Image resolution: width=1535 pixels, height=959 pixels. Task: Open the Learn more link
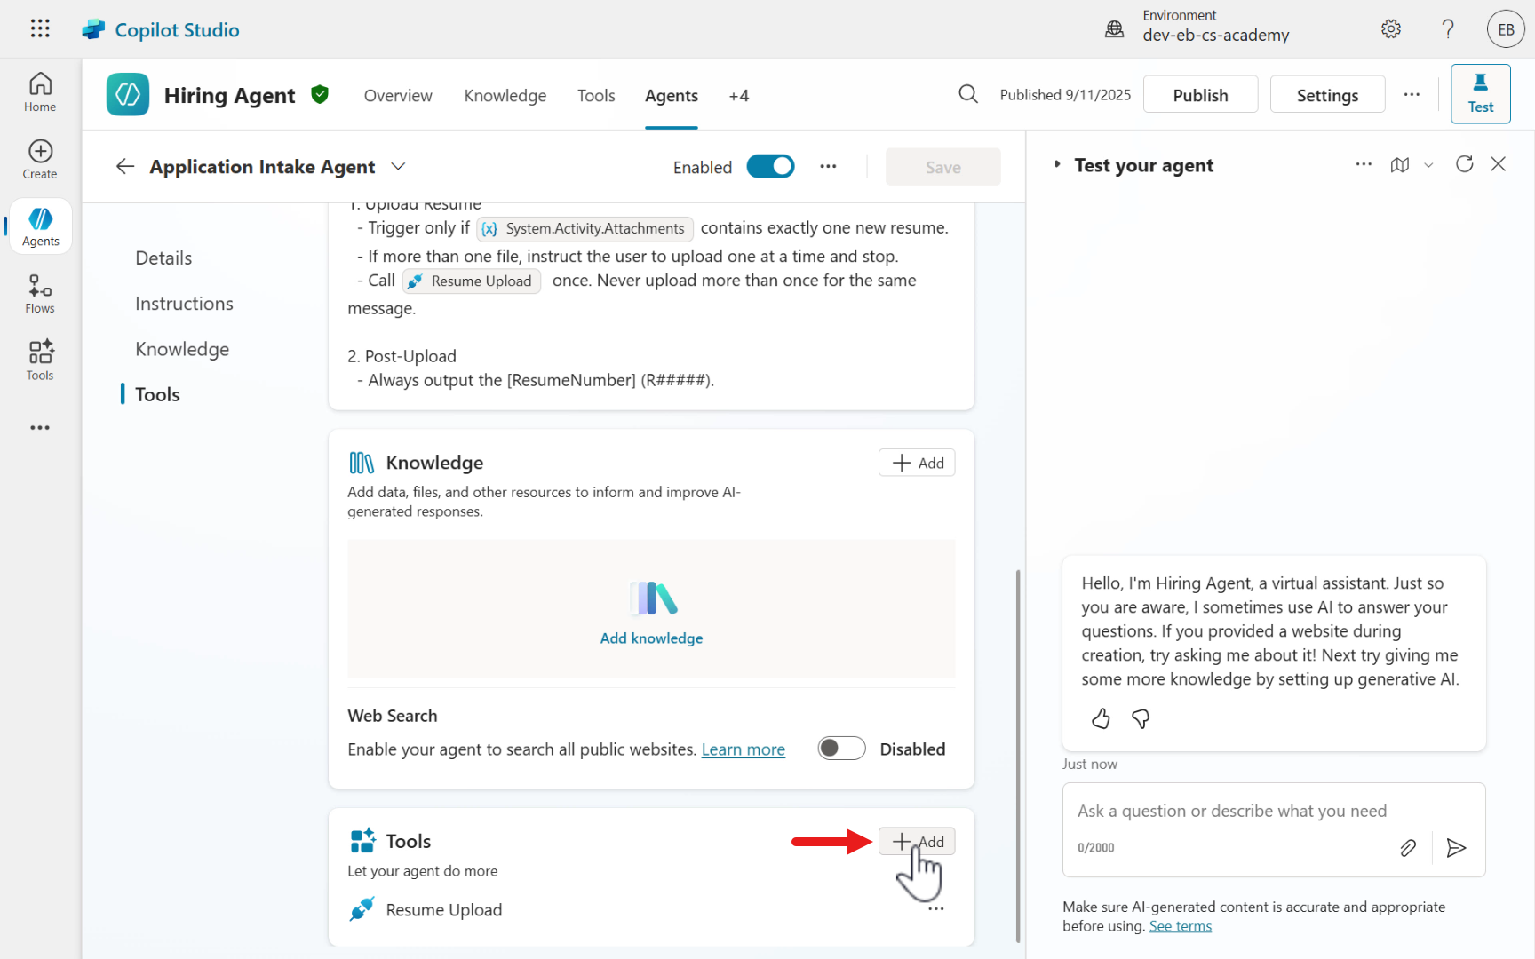pos(743,749)
